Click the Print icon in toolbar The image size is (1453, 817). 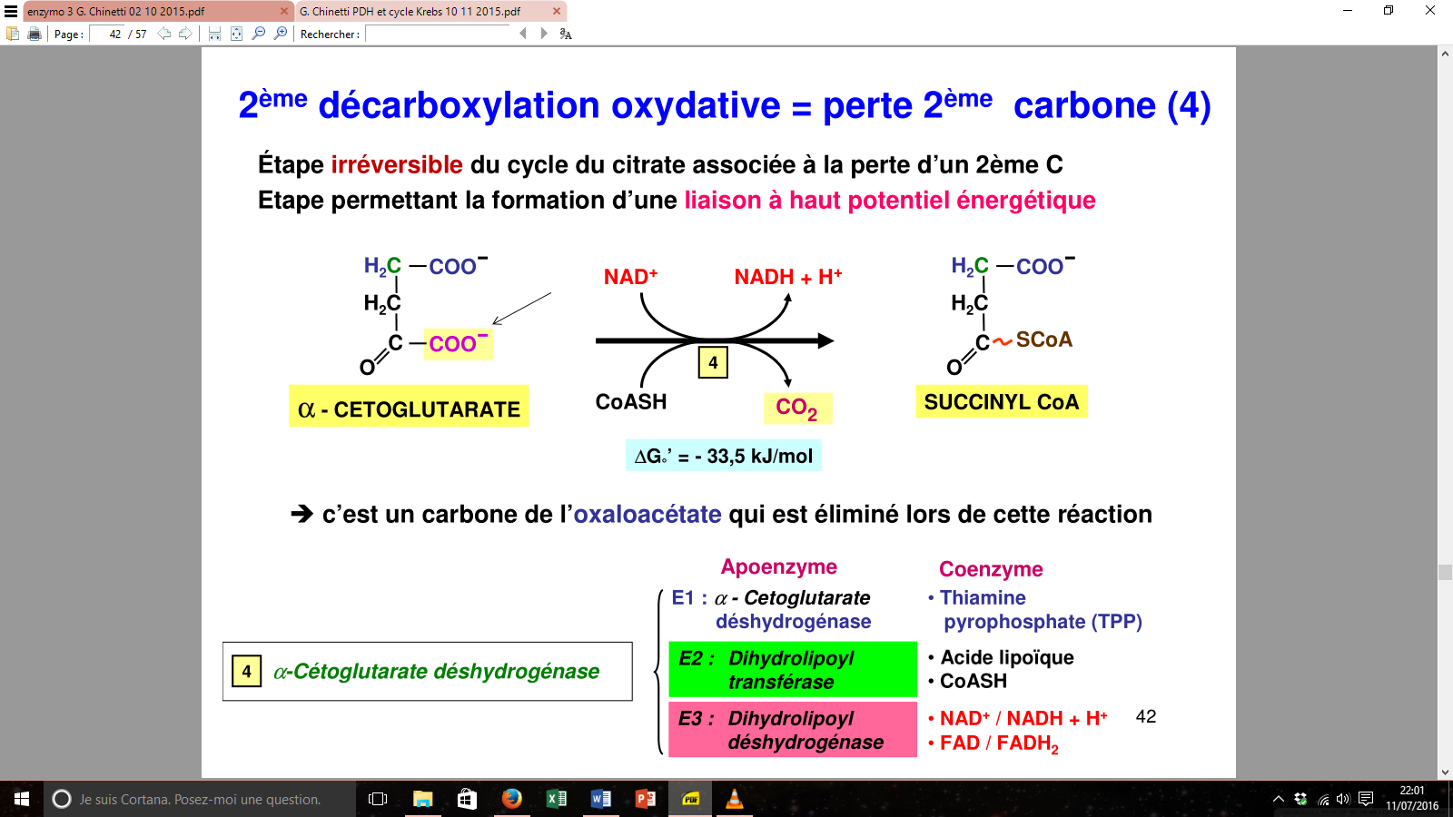(35, 34)
